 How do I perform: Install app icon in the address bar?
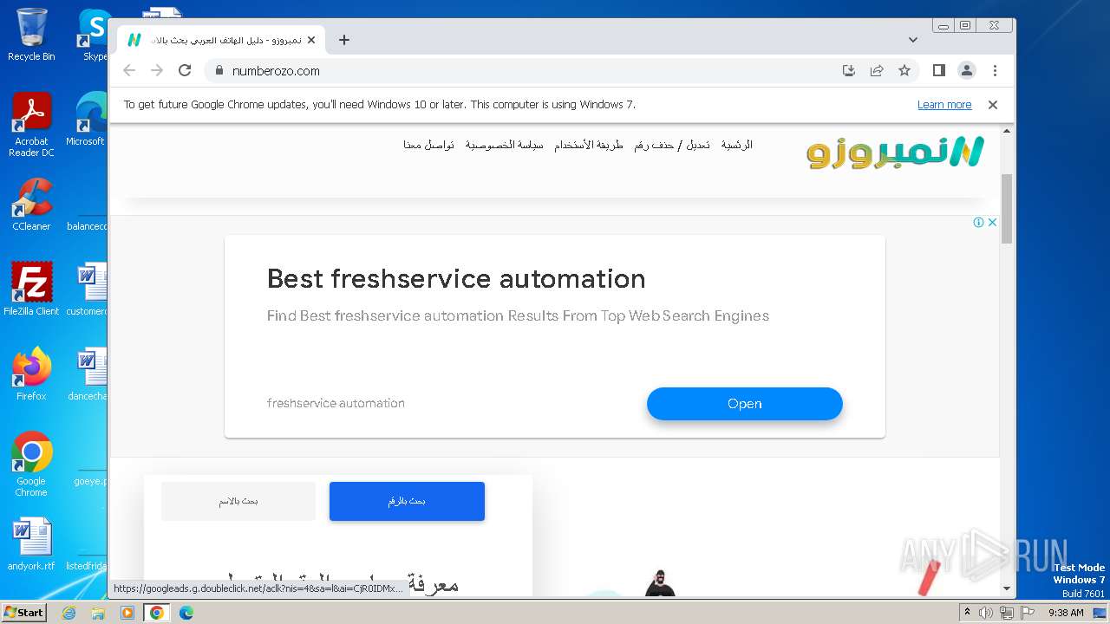[x=849, y=71]
